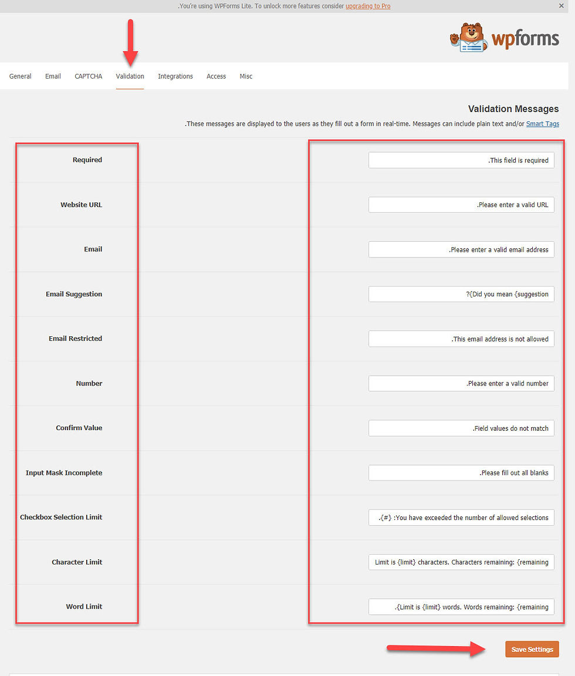Edit the Character Limit message field
This screenshot has width=575, height=676.
click(x=461, y=562)
